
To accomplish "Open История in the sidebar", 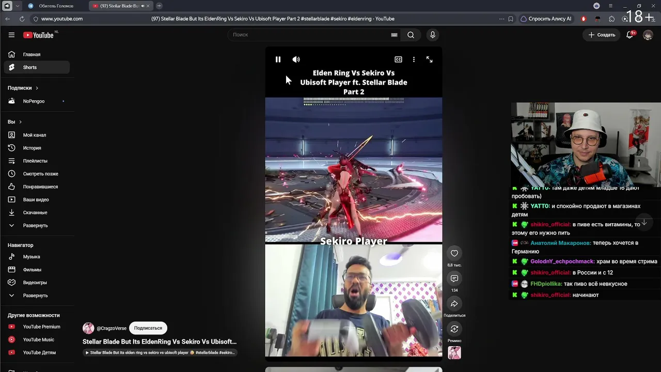I will (37, 148).
